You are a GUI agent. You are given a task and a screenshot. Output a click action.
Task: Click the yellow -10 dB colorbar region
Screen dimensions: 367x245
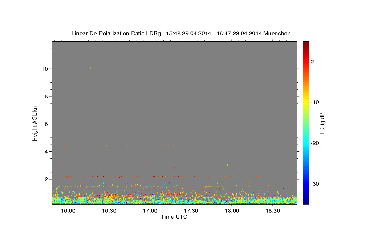click(x=306, y=102)
